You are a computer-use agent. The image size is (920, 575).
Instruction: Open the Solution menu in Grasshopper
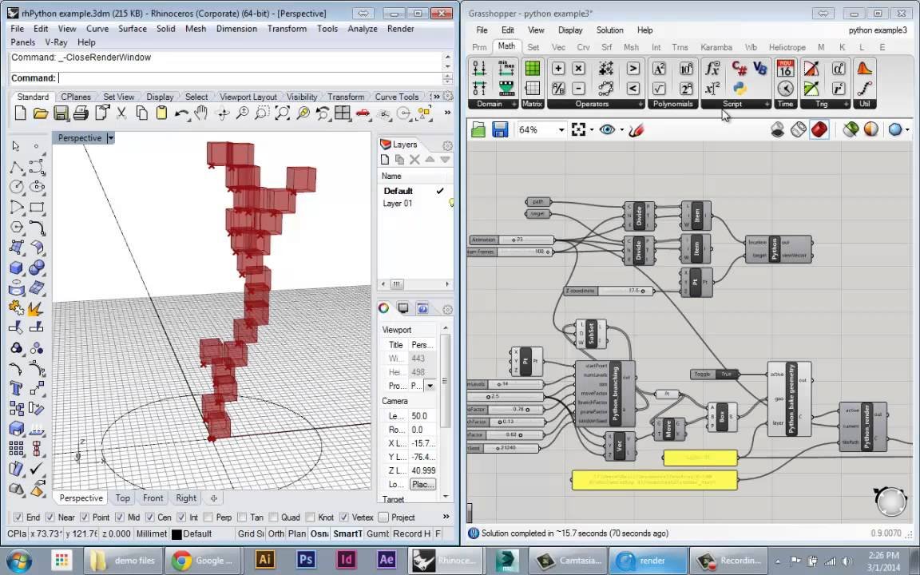click(x=609, y=30)
